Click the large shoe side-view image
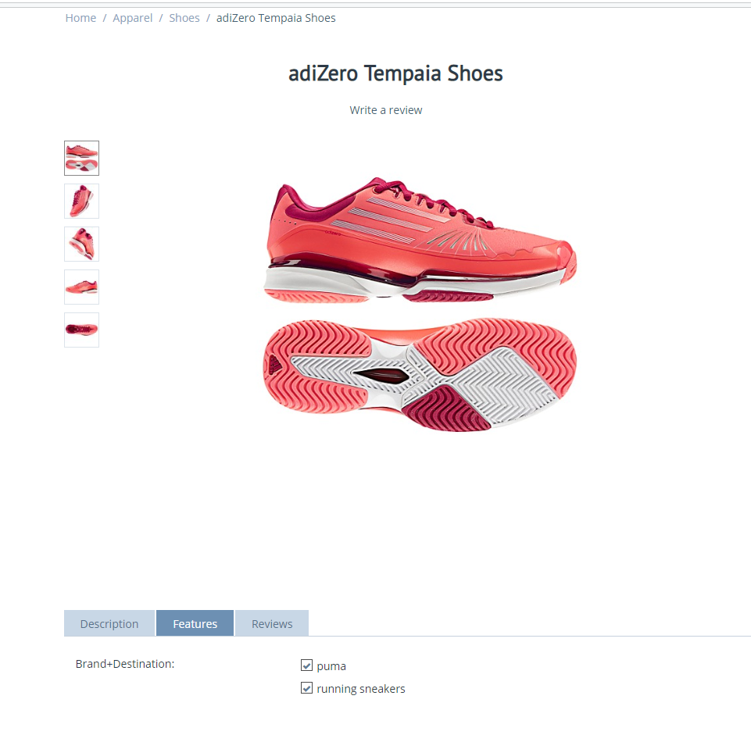Viewport: 751px width, 742px height. click(420, 241)
